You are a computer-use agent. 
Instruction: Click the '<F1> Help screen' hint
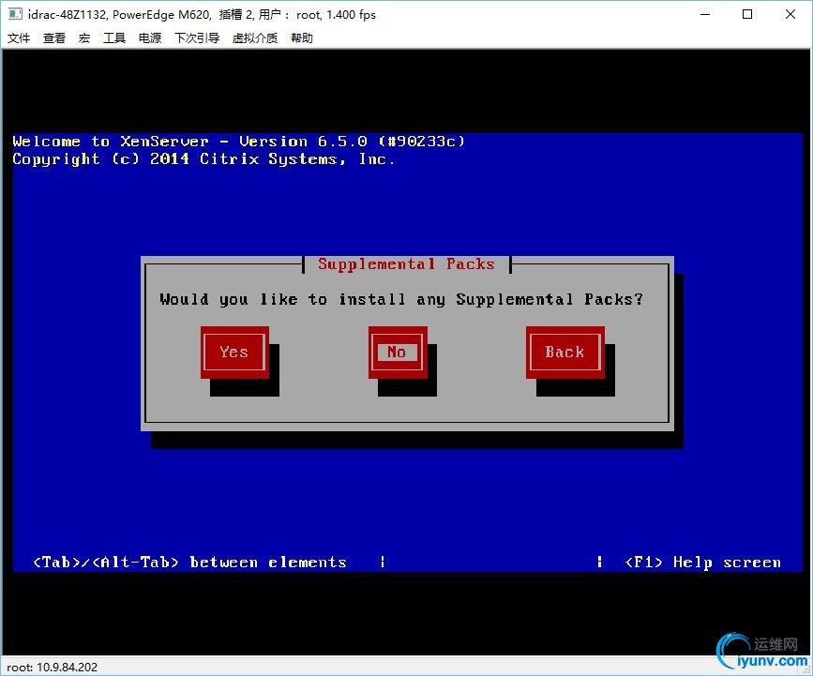702,562
